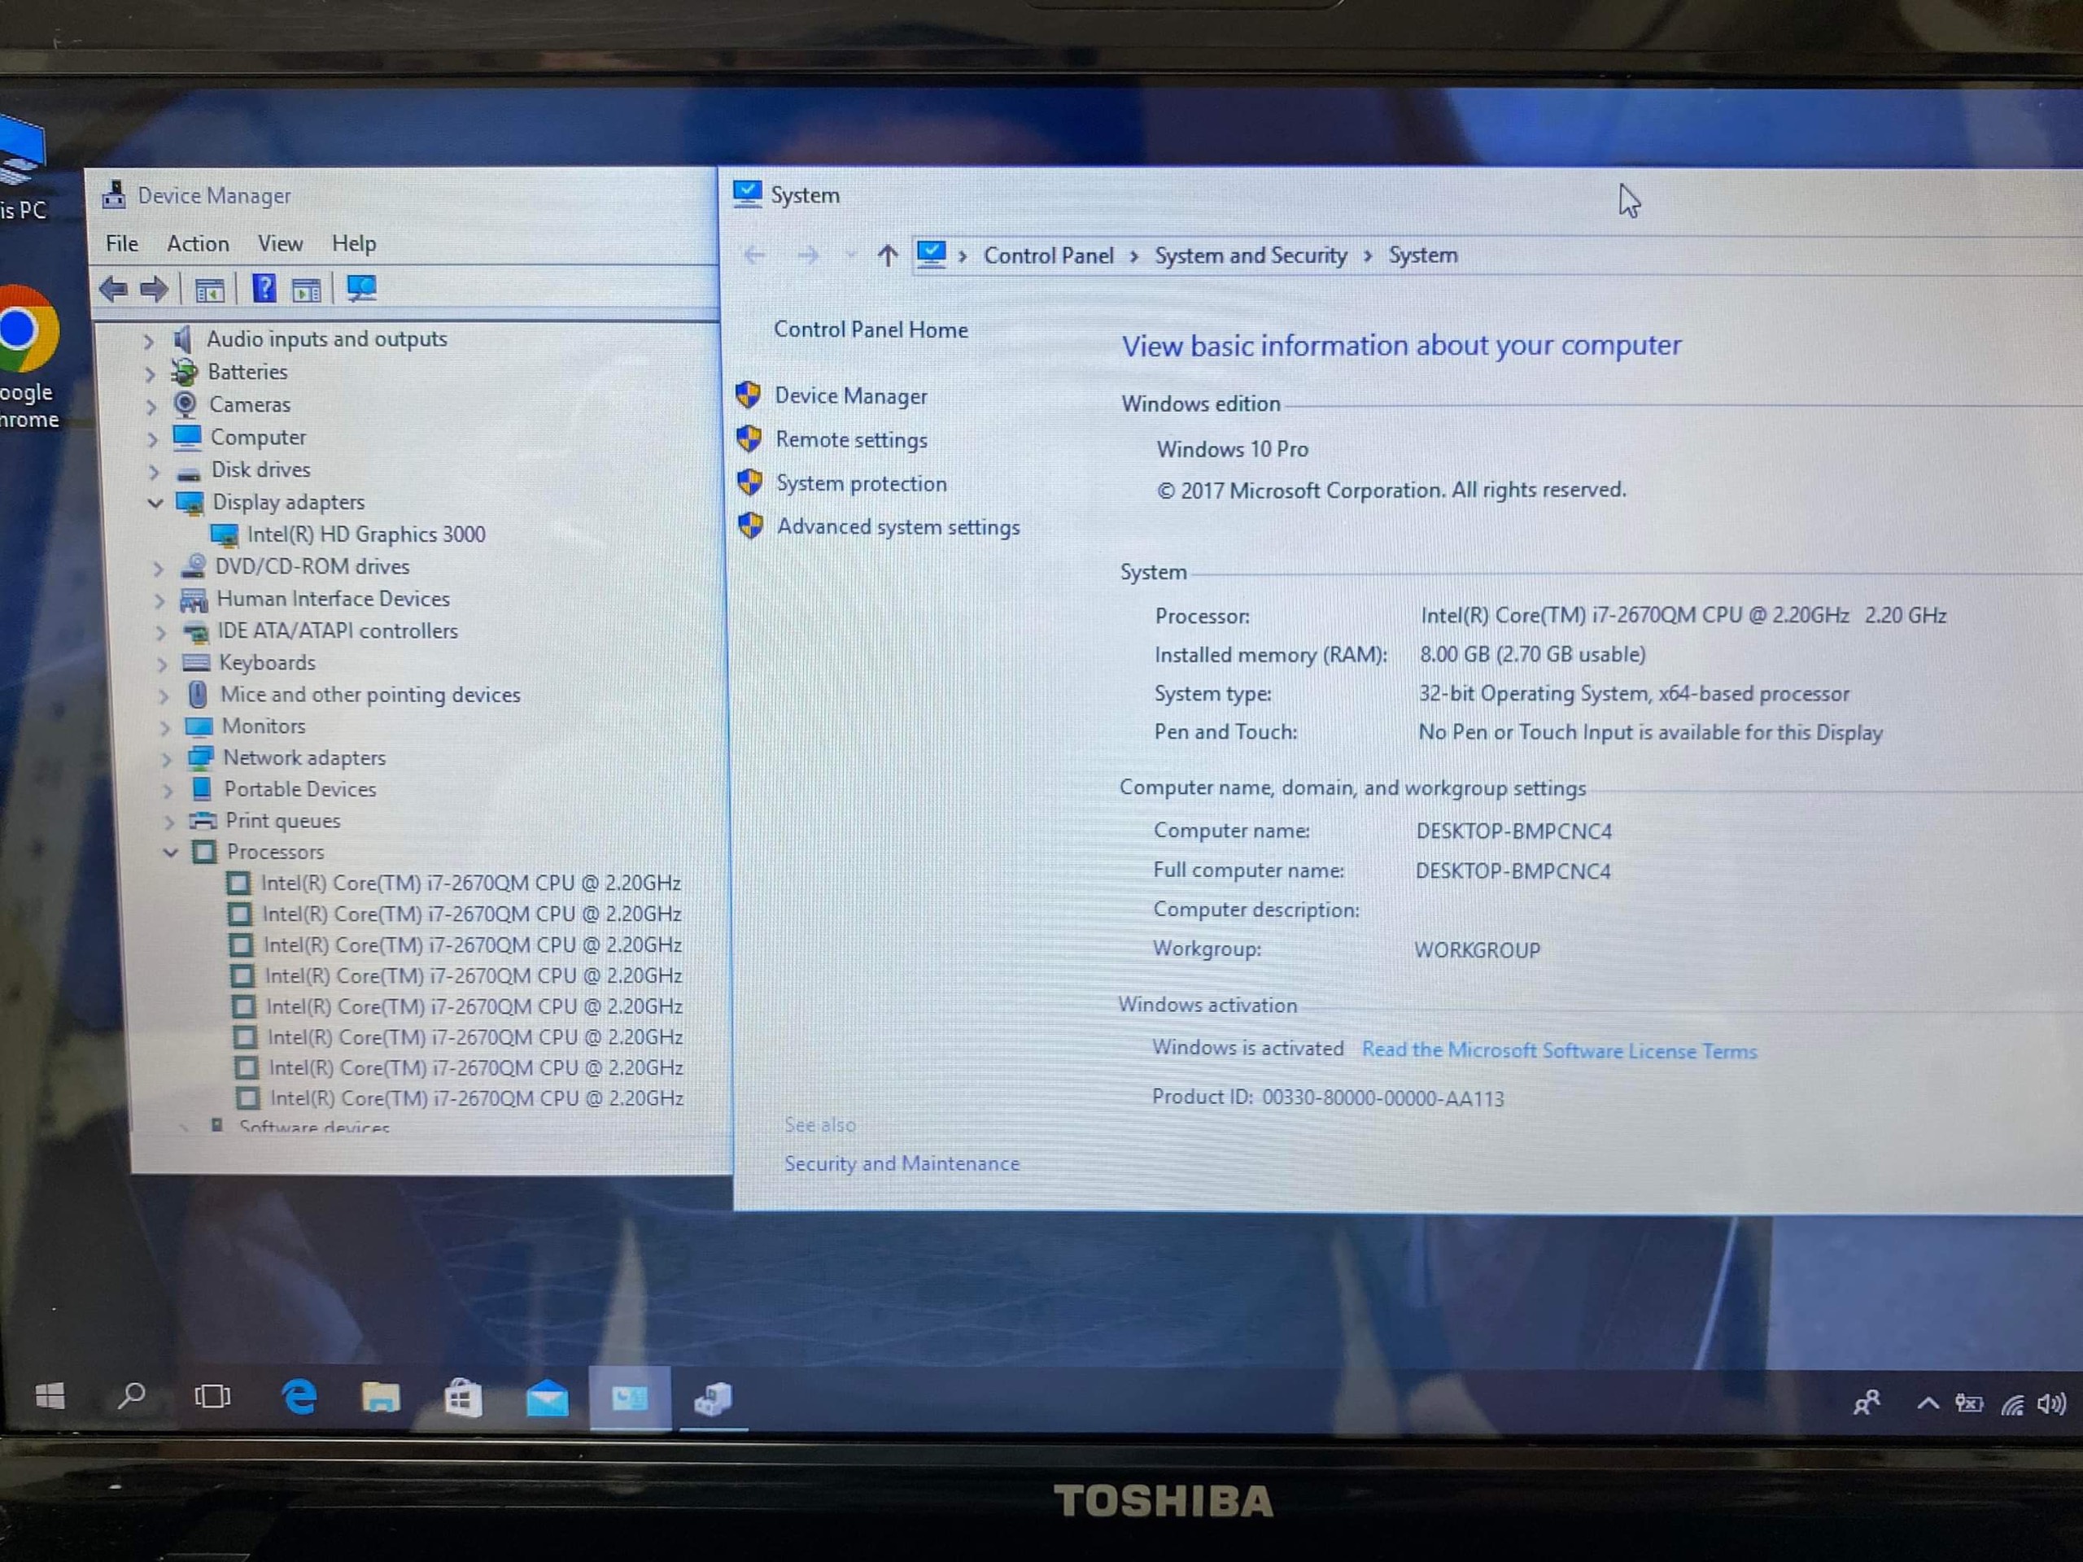Screen dimensions: 2083x1562
Task: Select the Monitors tree item
Action: 264,726
